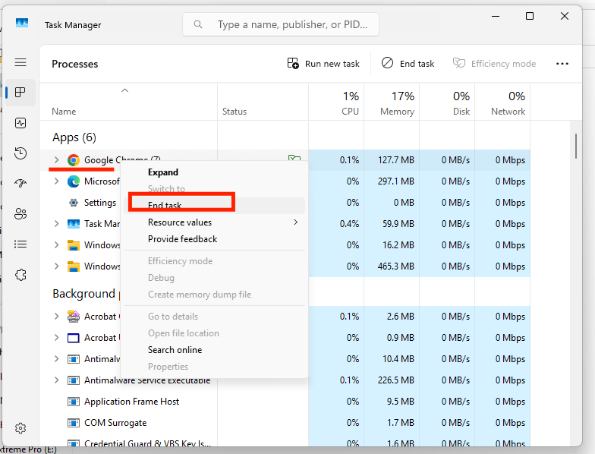Open the Details list sidebar icon
The image size is (595, 454).
click(x=20, y=244)
